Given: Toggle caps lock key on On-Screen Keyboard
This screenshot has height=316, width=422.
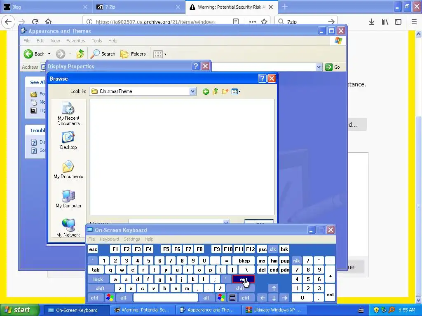Looking at the screenshot, I should (98, 279).
